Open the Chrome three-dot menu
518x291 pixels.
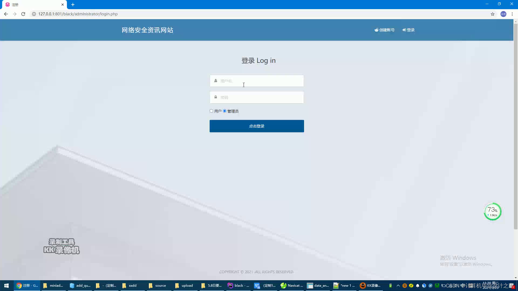click(x=512, y=14)
